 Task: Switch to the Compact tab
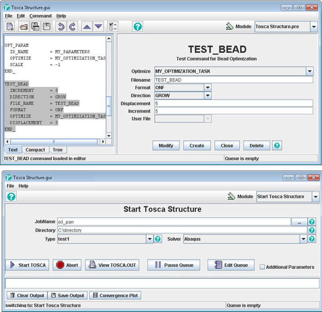[35, 150]
